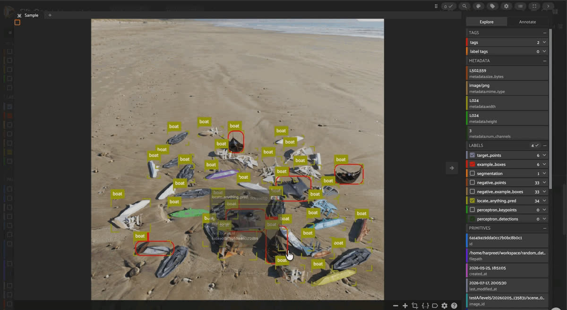Uncheck the target_points label
This screenshot has width=567, height=310.
tap(472, 155)
